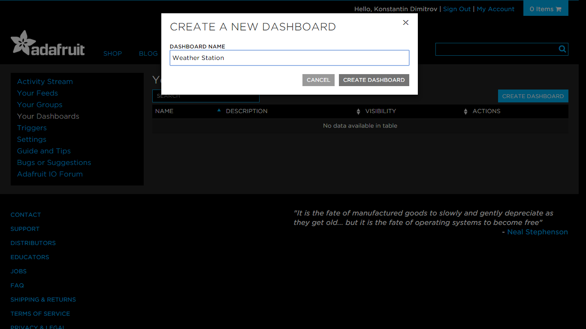Image resolution: width=586 pixels, height=329 pixels.
Task: Visit the Neal Stephenson link
Action: pyautogui.click(x=538, y=232)
